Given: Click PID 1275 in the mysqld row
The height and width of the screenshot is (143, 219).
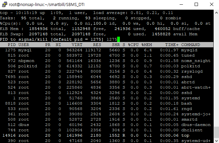Looking at the screenshot, I should pyautogui.click(x=10, y=50).
